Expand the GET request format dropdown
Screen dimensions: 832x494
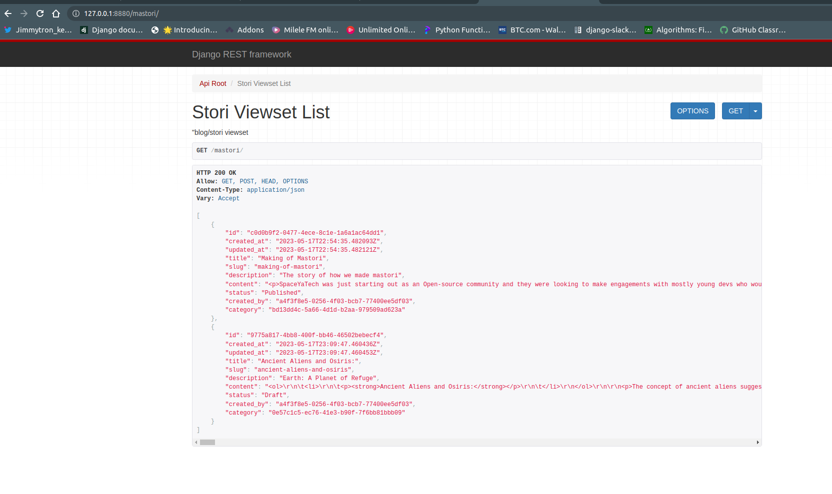coord(755,111)
